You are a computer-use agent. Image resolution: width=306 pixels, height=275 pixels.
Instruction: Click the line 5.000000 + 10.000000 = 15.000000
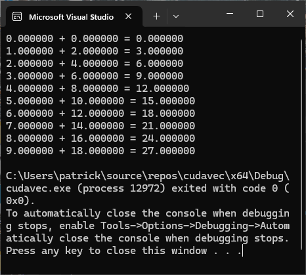pos(100,101)
